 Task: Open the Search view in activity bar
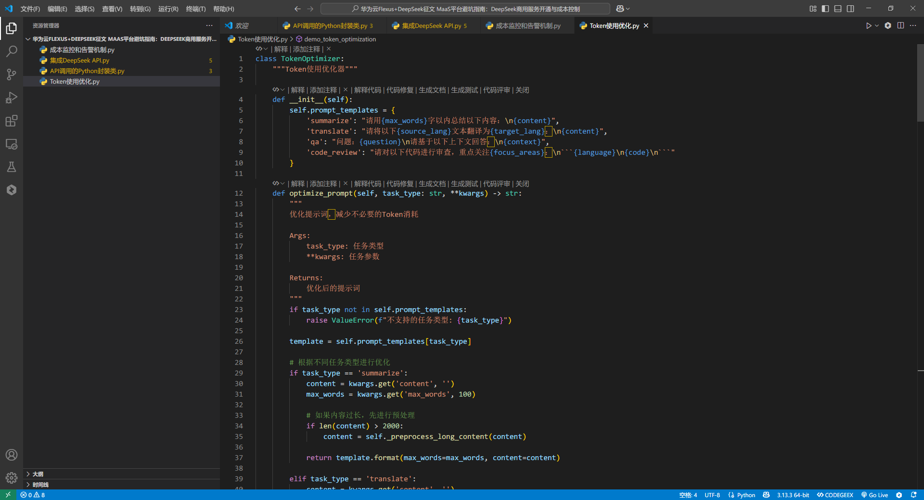click(x=12, y=51)
